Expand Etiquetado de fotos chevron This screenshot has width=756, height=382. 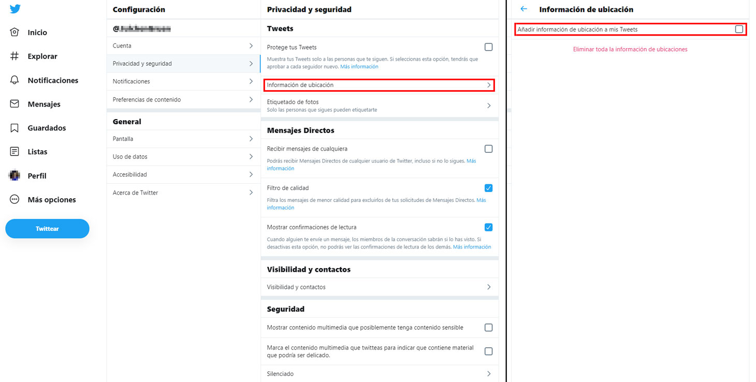[x=489, y=106]
